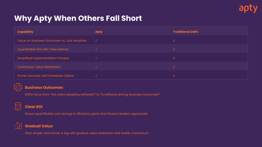Click the Gradual Value growth arrow icon
Viewport: 262px width, 147px height.
[18, 126]
